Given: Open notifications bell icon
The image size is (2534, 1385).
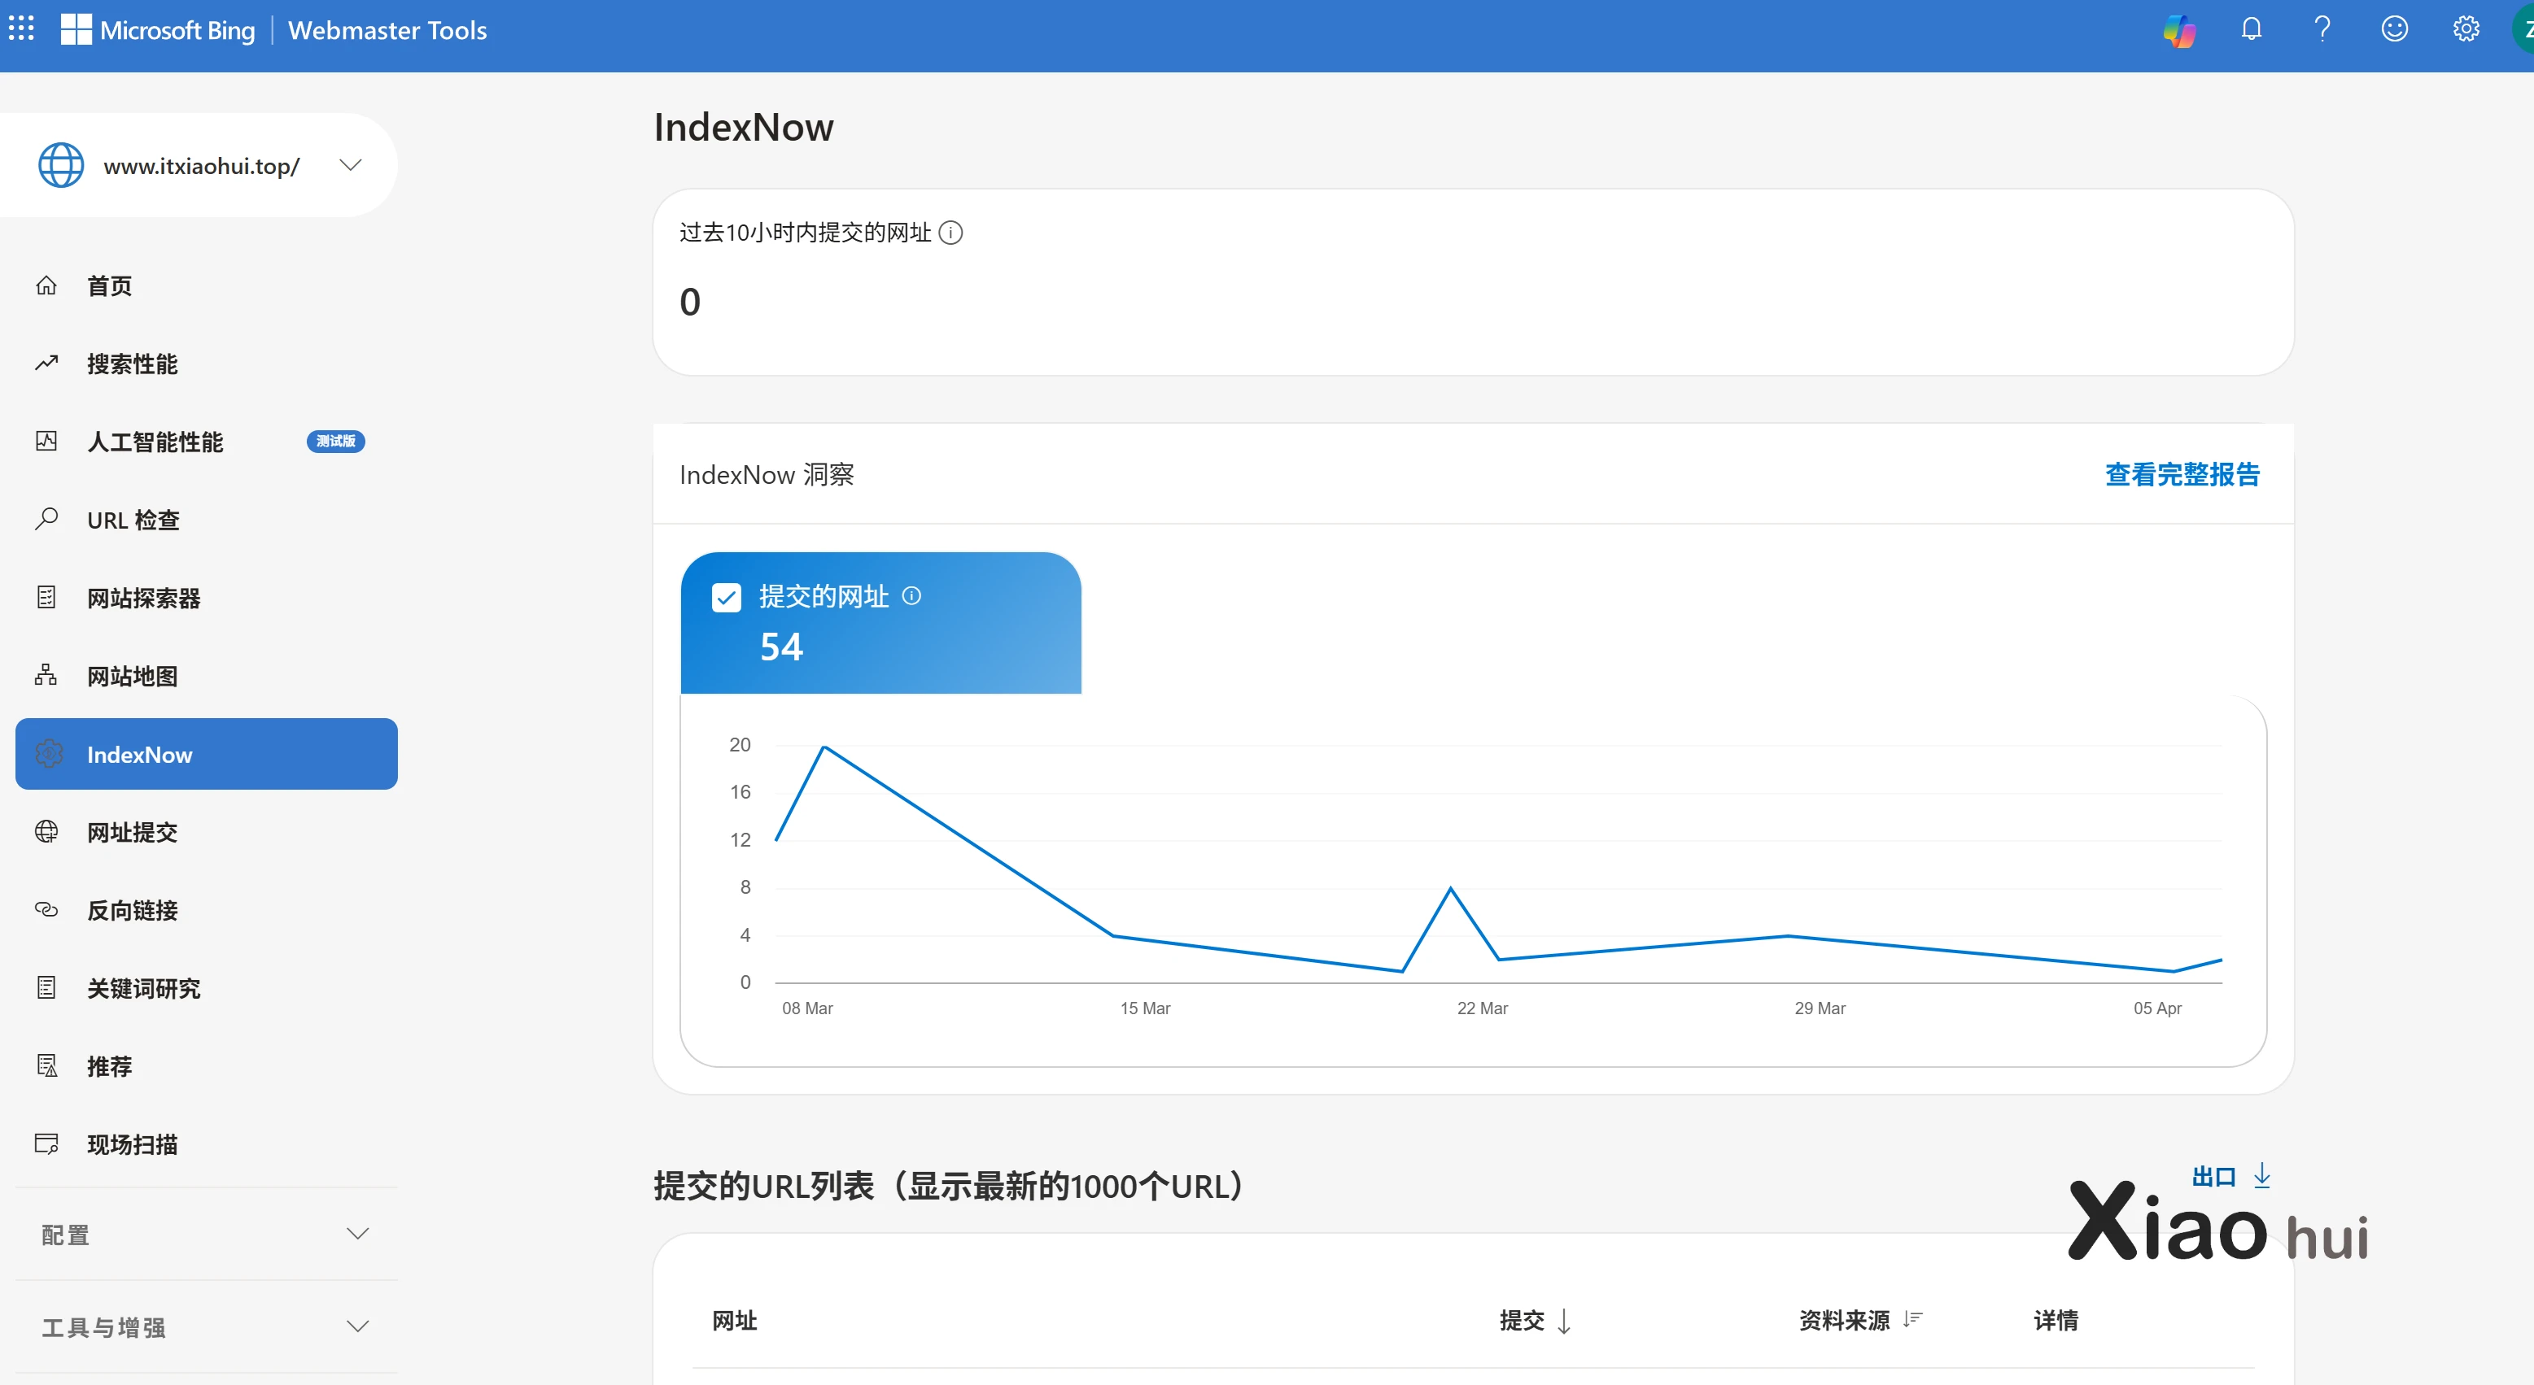Looking at the screenshot, I should (2251, 29).
